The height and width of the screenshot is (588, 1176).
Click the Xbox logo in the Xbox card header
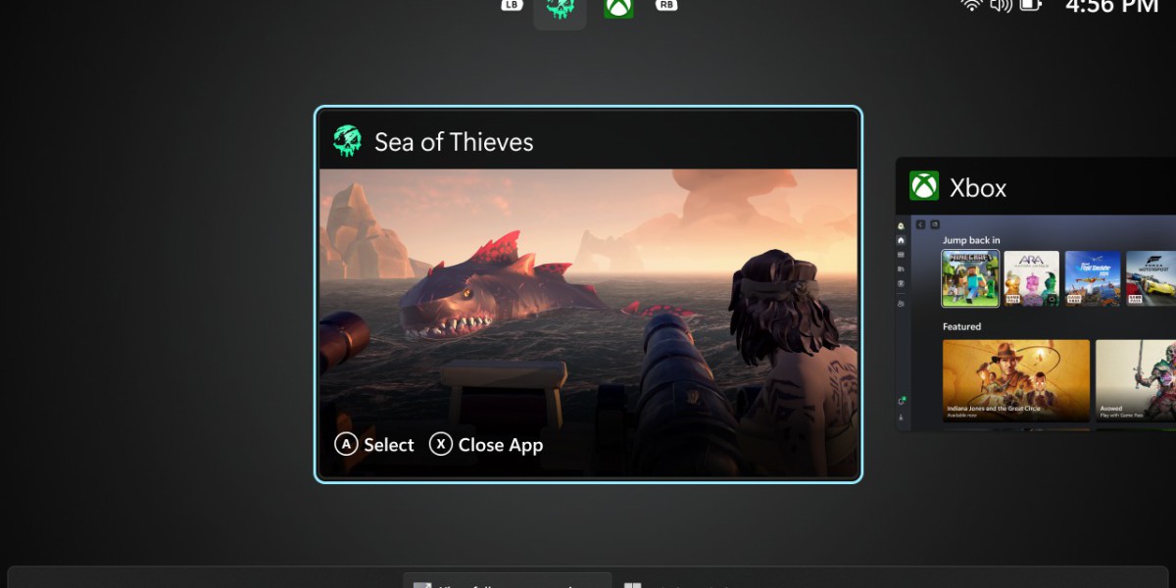924,186
